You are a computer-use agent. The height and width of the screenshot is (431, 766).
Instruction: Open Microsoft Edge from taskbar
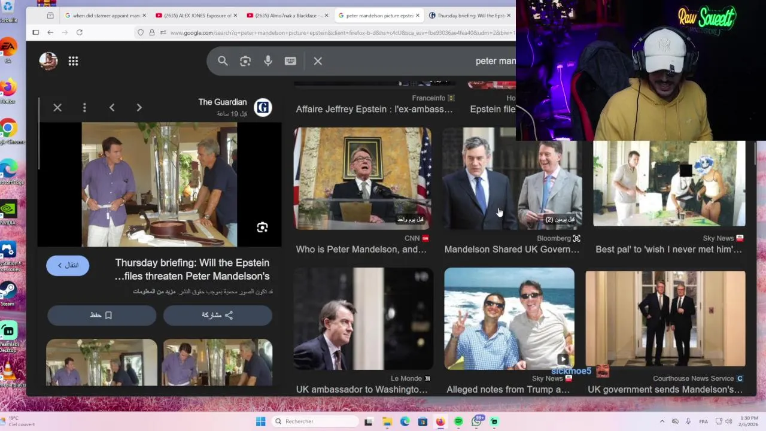(x=405, y=421)
